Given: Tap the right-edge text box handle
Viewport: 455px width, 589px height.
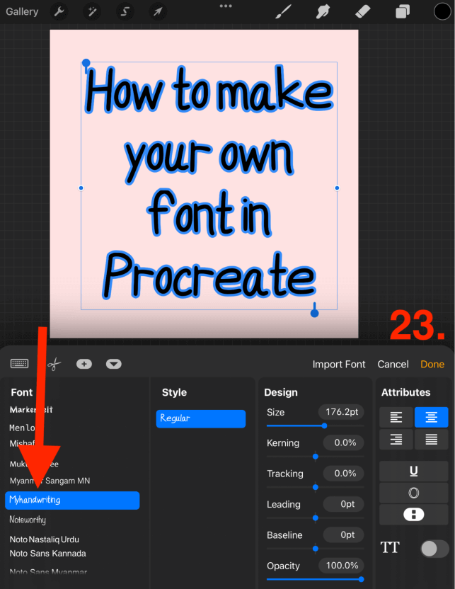Looking at the screenshot, I should pyautogui.click(x=337, y=188).
